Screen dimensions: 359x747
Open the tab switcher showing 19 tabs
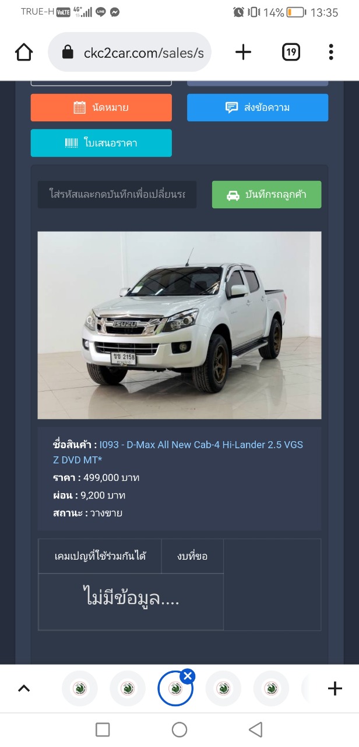291,53
